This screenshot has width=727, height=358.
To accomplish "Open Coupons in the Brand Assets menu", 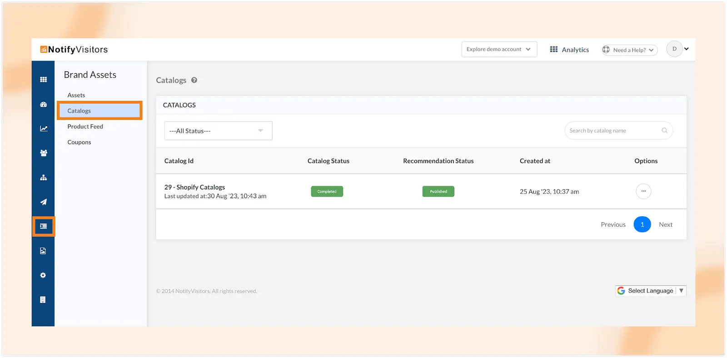I will tap(79, 142).
